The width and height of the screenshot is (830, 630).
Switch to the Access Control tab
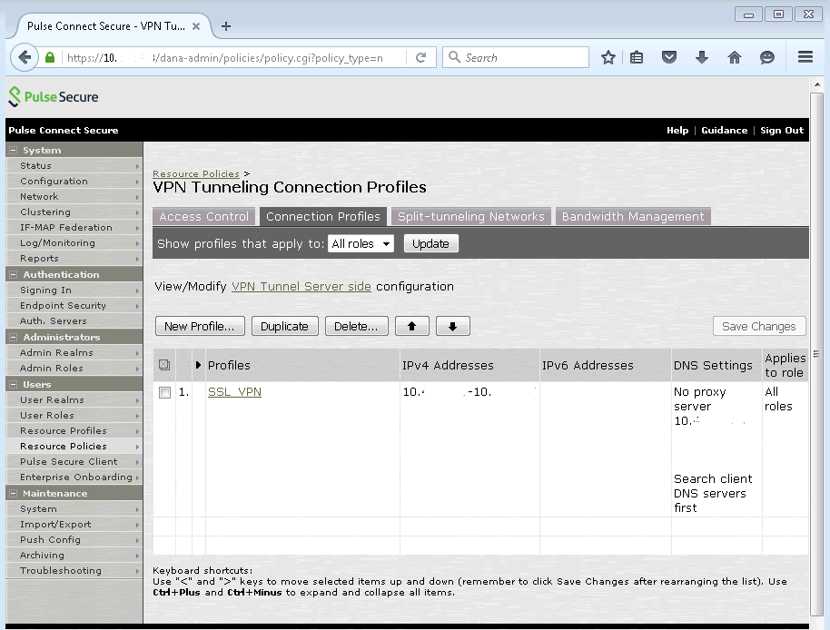203,216
